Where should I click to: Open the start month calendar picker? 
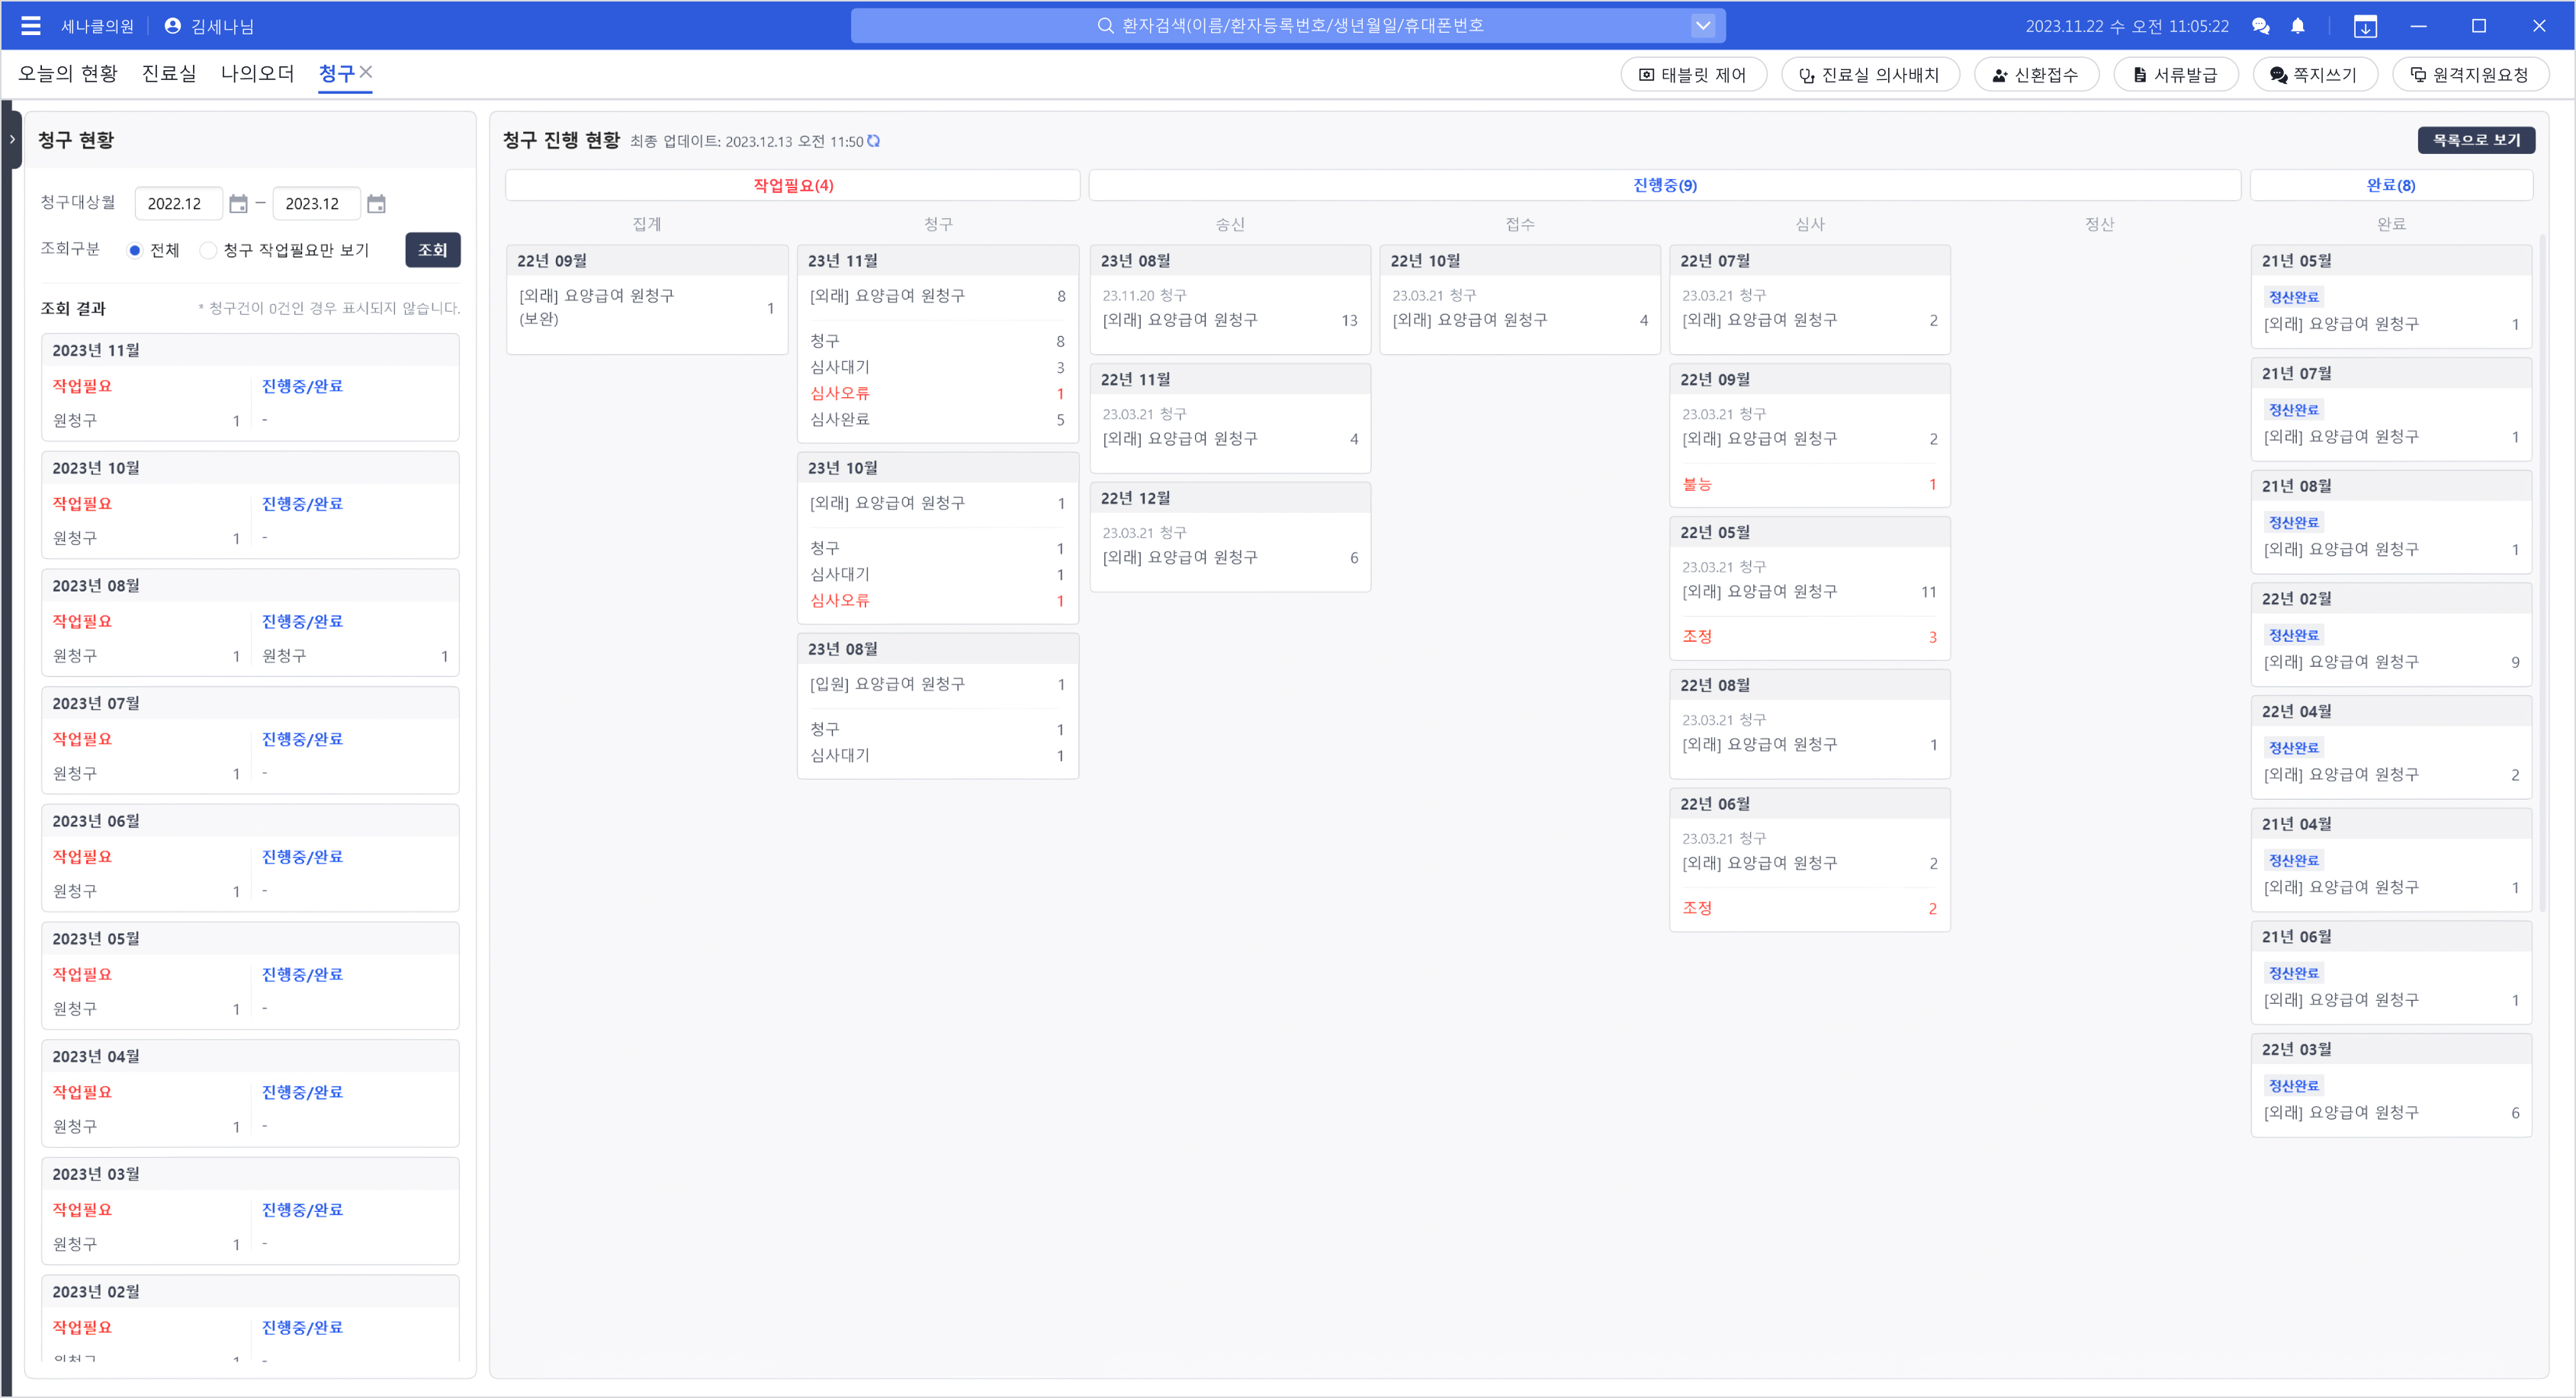pyautogui.click(x=238, y=204)
